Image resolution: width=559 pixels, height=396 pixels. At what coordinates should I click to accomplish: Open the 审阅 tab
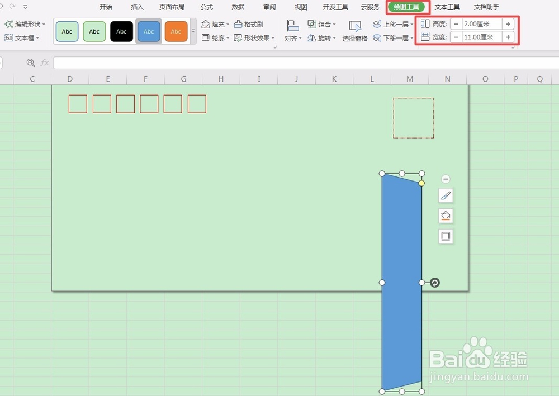click(269, 7)
